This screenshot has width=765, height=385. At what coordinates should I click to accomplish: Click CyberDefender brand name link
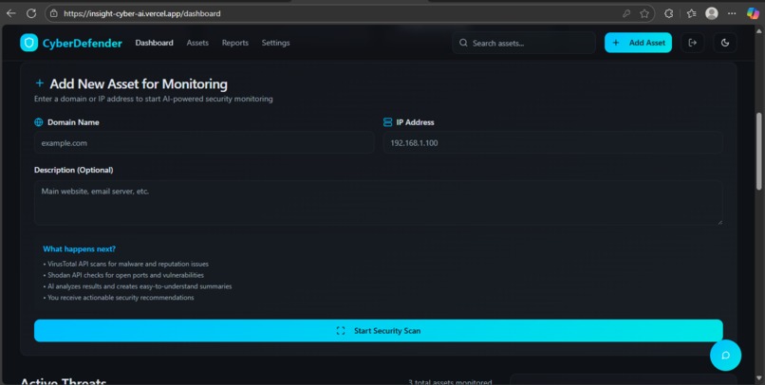point(83,44)
